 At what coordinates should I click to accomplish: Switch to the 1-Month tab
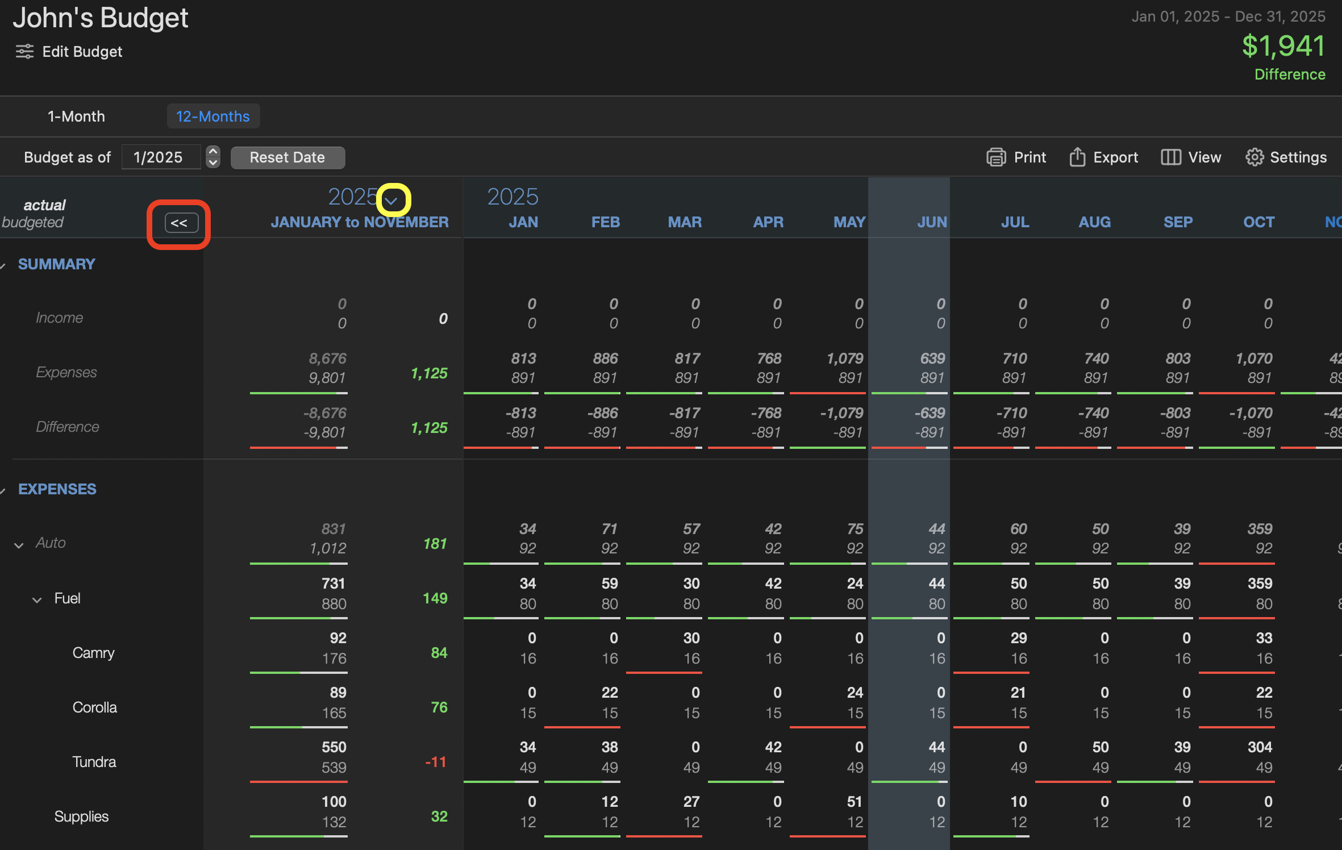[x=76, y=116]
